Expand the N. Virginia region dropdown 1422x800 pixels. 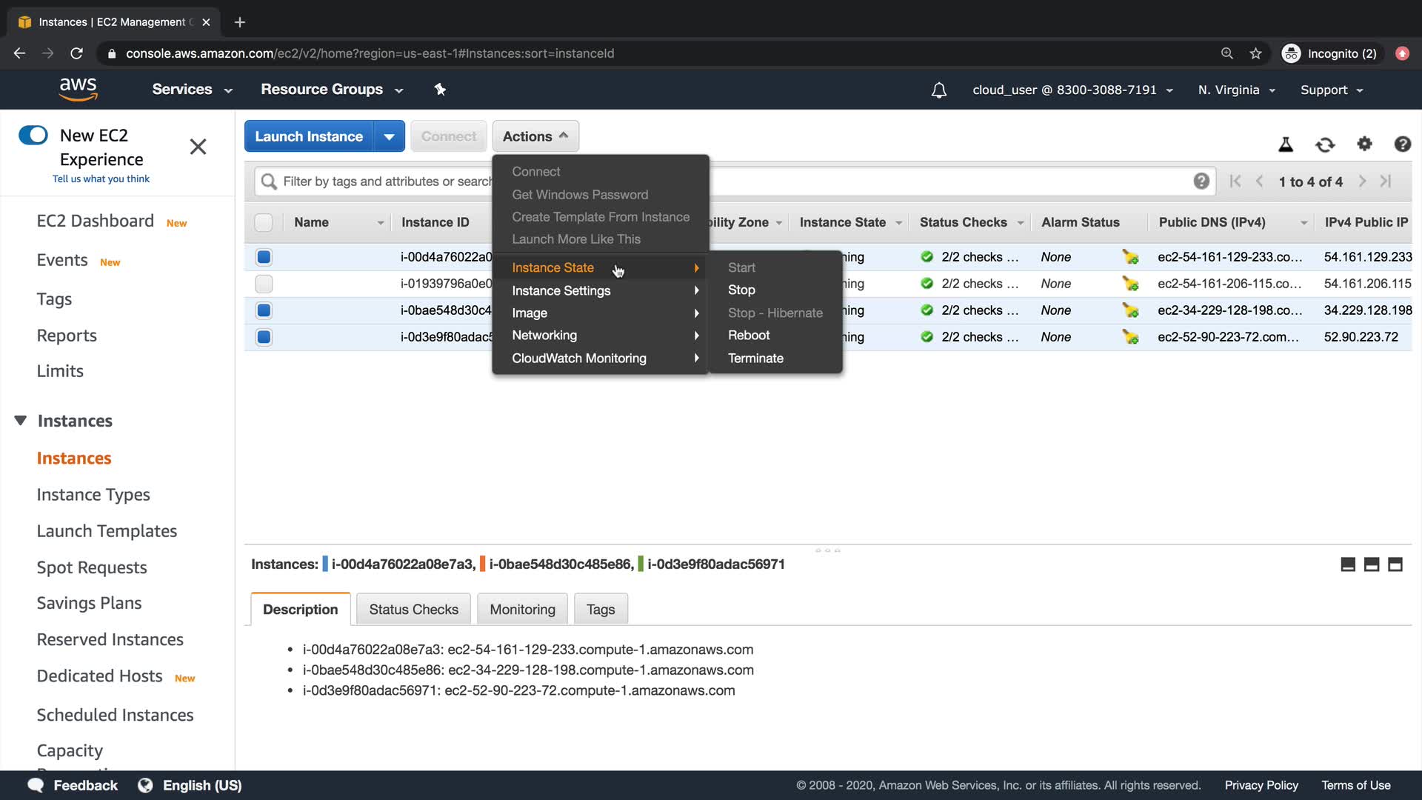tap(1236, 90)
